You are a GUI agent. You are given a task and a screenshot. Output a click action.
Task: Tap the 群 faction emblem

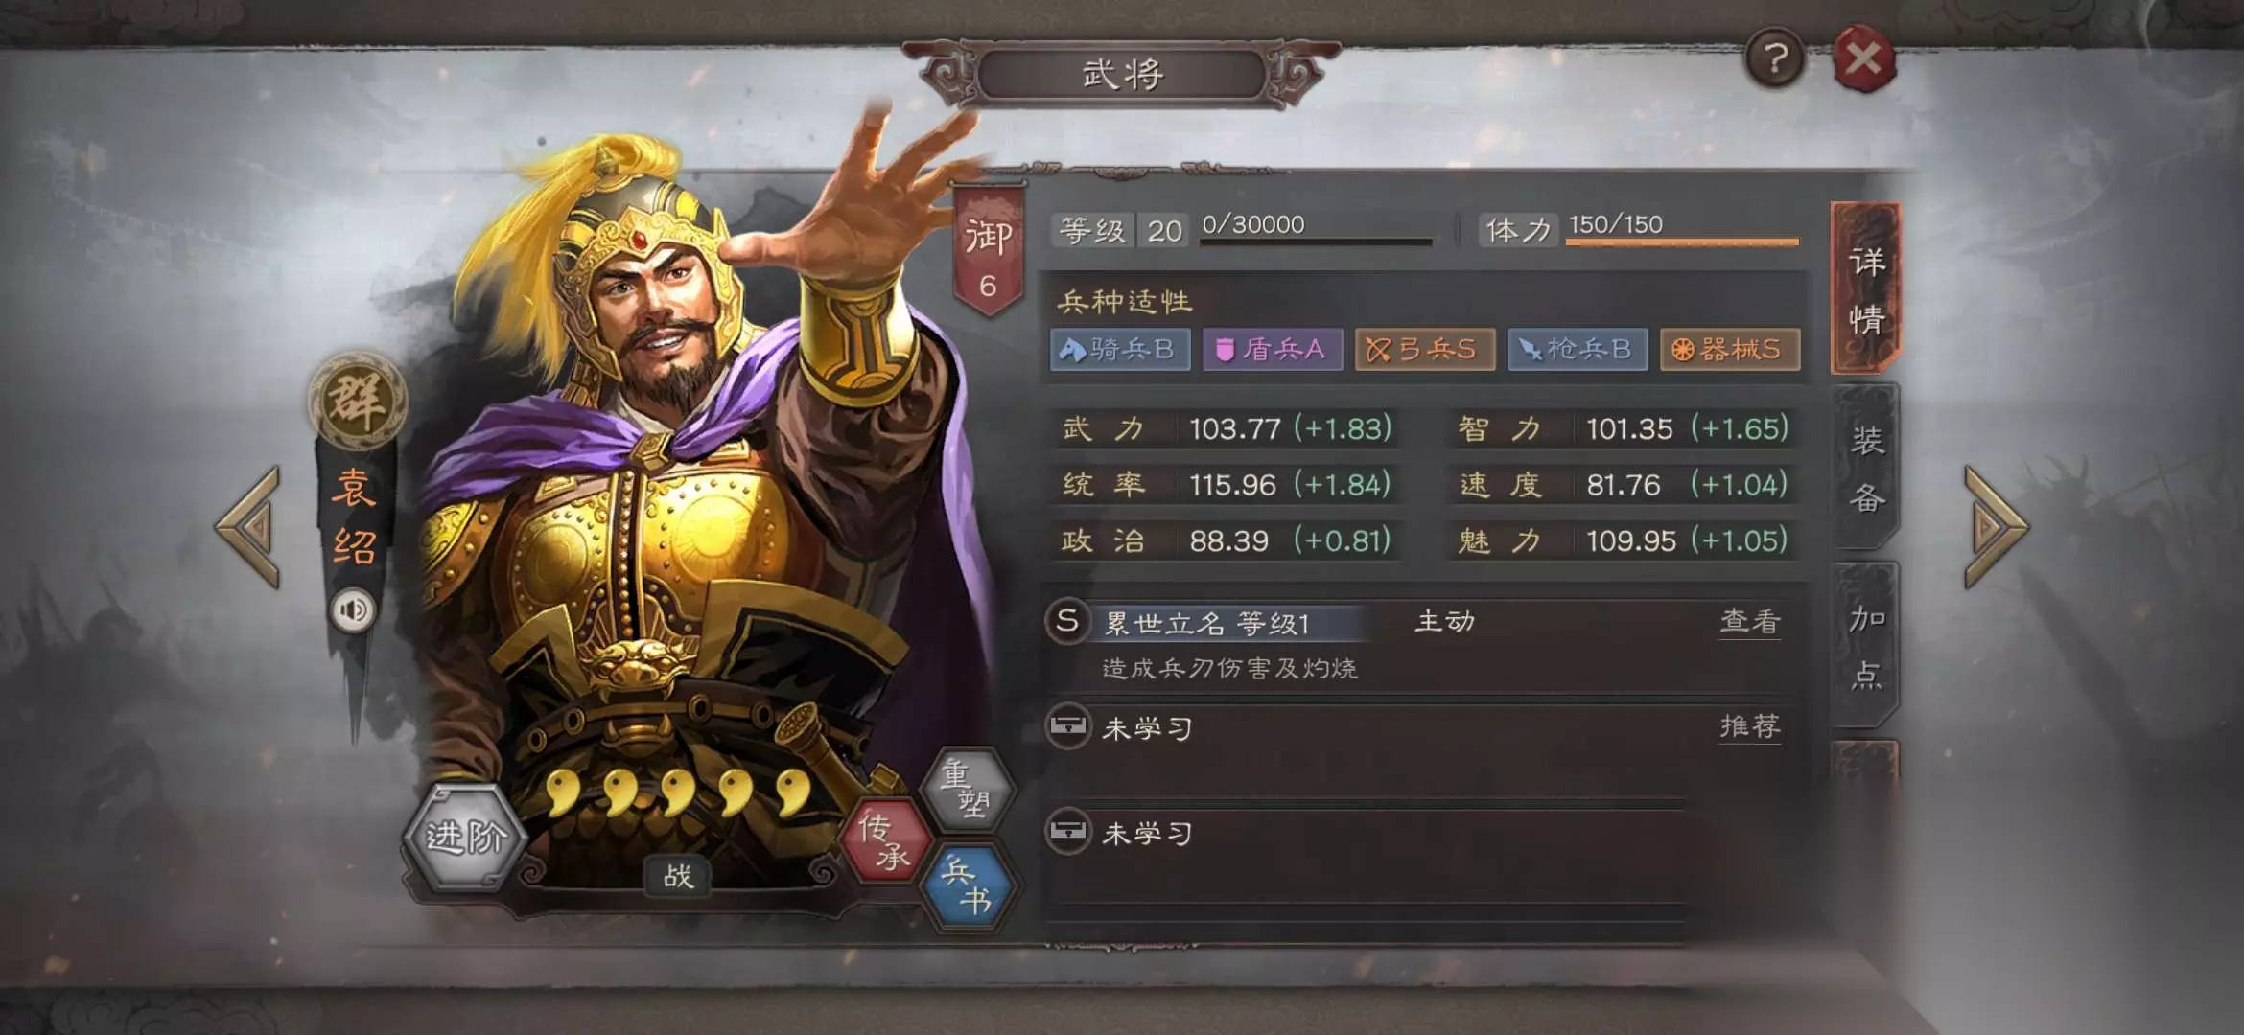(357, 400)
